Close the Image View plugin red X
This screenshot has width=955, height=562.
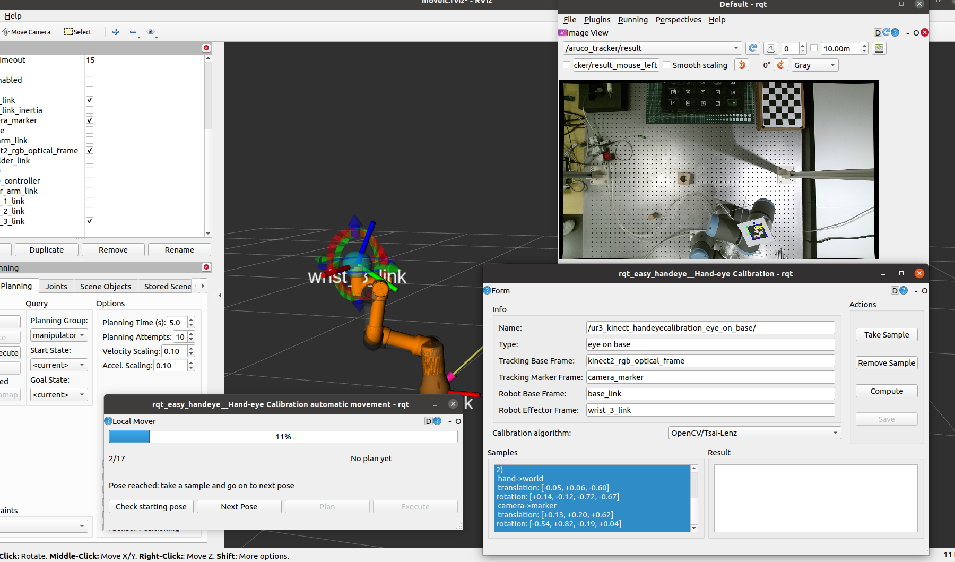point(925,32)
